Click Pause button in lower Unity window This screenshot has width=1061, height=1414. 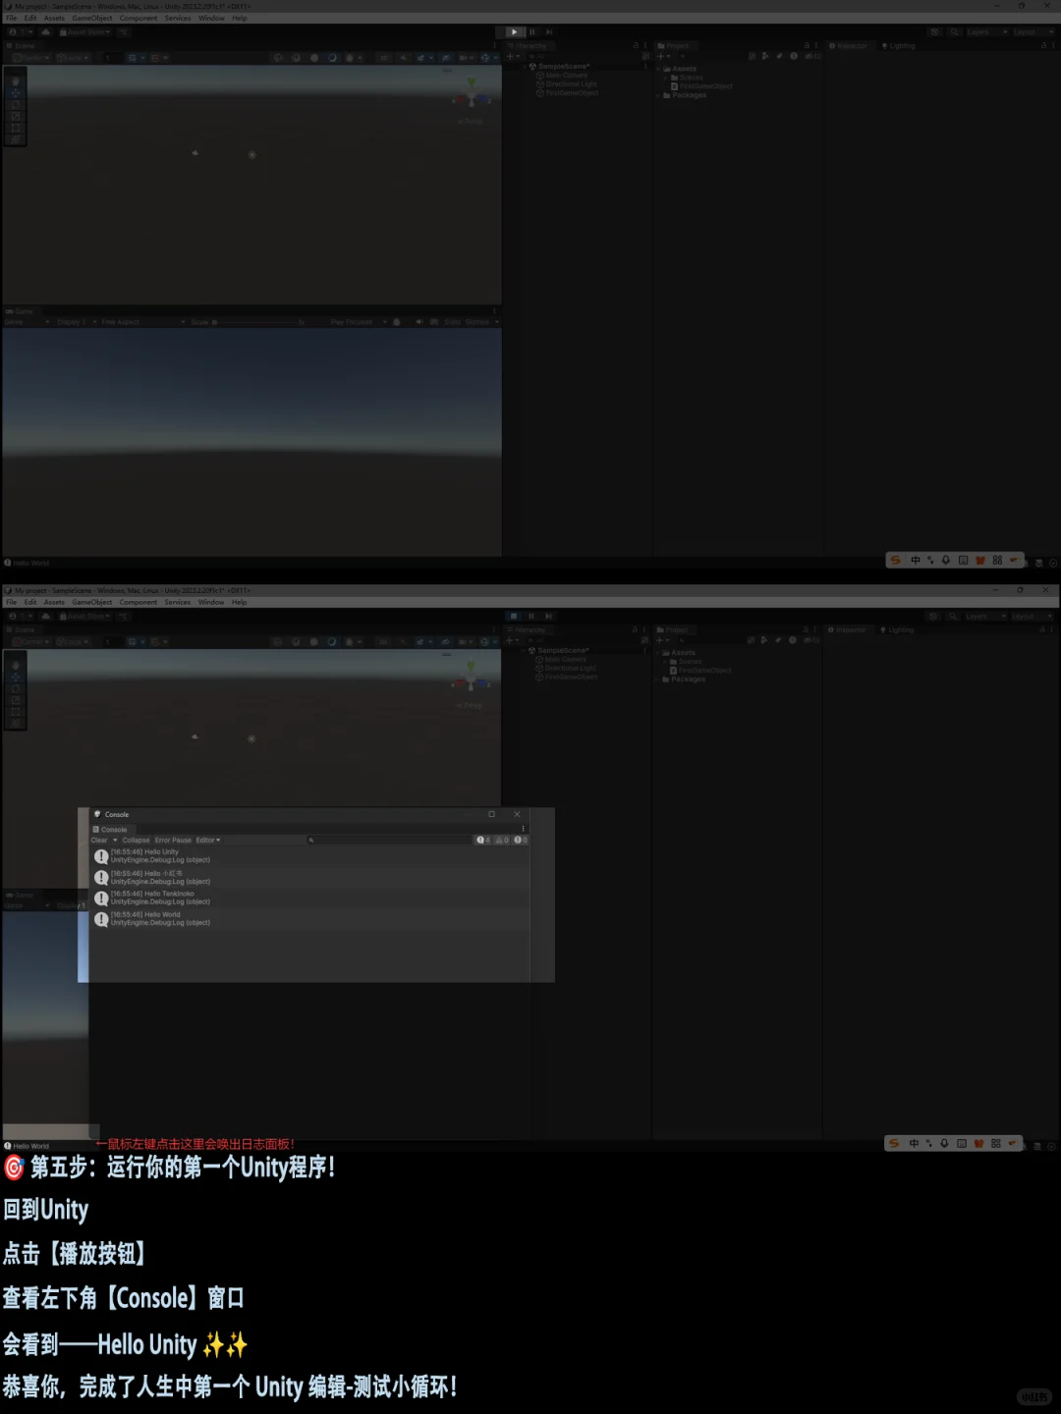(x=531, y=617)
